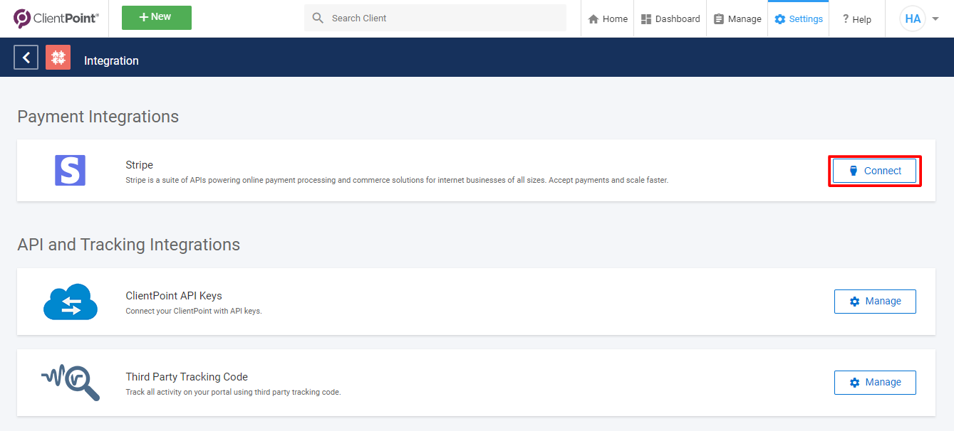Screen dimensions: 954x431
Task: Click the green New button
Action: pyautogui.click(x=157, y=18)
